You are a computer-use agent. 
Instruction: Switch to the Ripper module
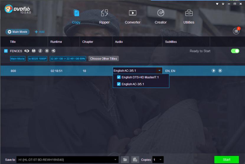point(104,17)
